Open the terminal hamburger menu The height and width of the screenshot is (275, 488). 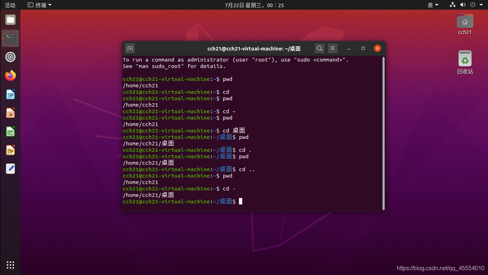coord(333,48)
